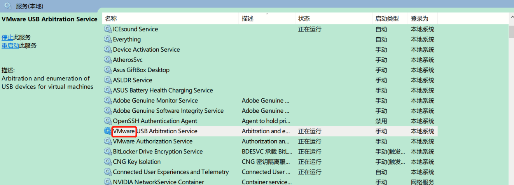
Task: Click the gear icon for Asus GiftBox Desktop
Action: pos(108,70)
